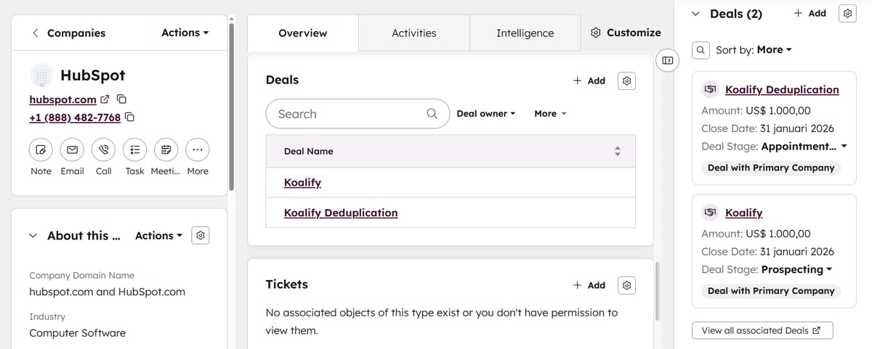Open About this section Actions dropdown
872x349 pixels.
(x=158, y=235)
